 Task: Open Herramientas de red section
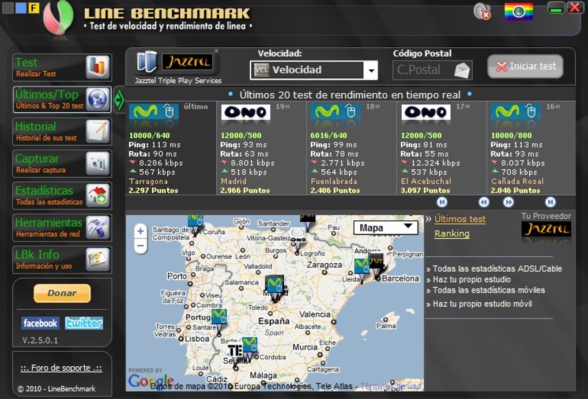pyautogui.click(x=62, y=228)
